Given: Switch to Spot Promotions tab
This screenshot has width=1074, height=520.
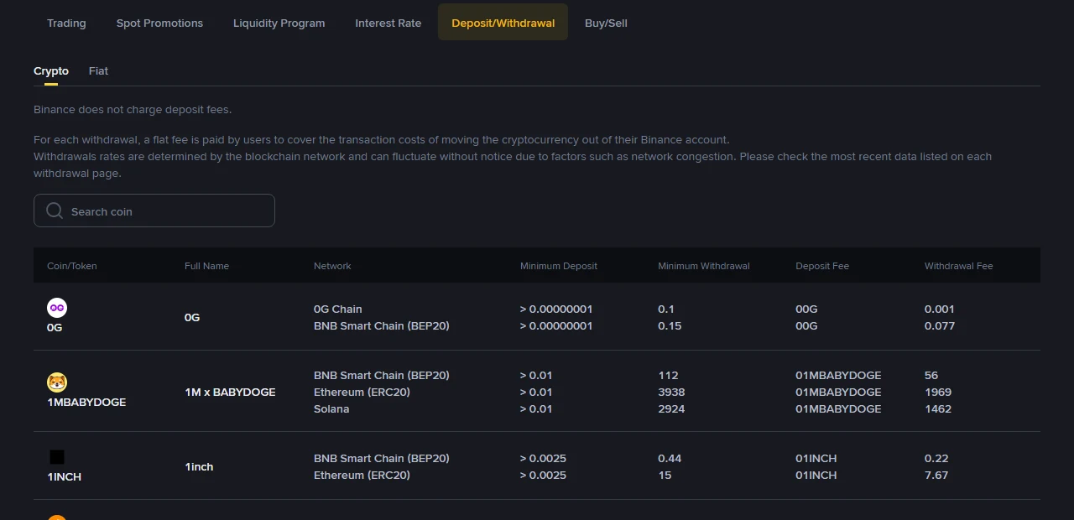Looking at the screenshot, I should coord(159,23).
